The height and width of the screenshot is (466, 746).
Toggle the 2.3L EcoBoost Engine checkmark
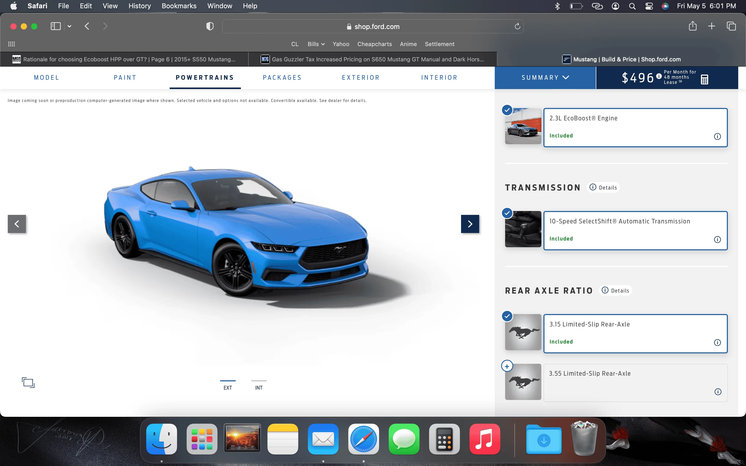507,110
